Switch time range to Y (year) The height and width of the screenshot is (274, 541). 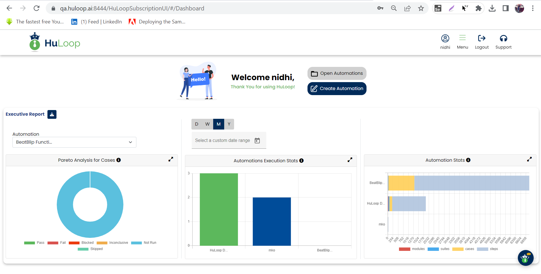[x=229, y=124]
